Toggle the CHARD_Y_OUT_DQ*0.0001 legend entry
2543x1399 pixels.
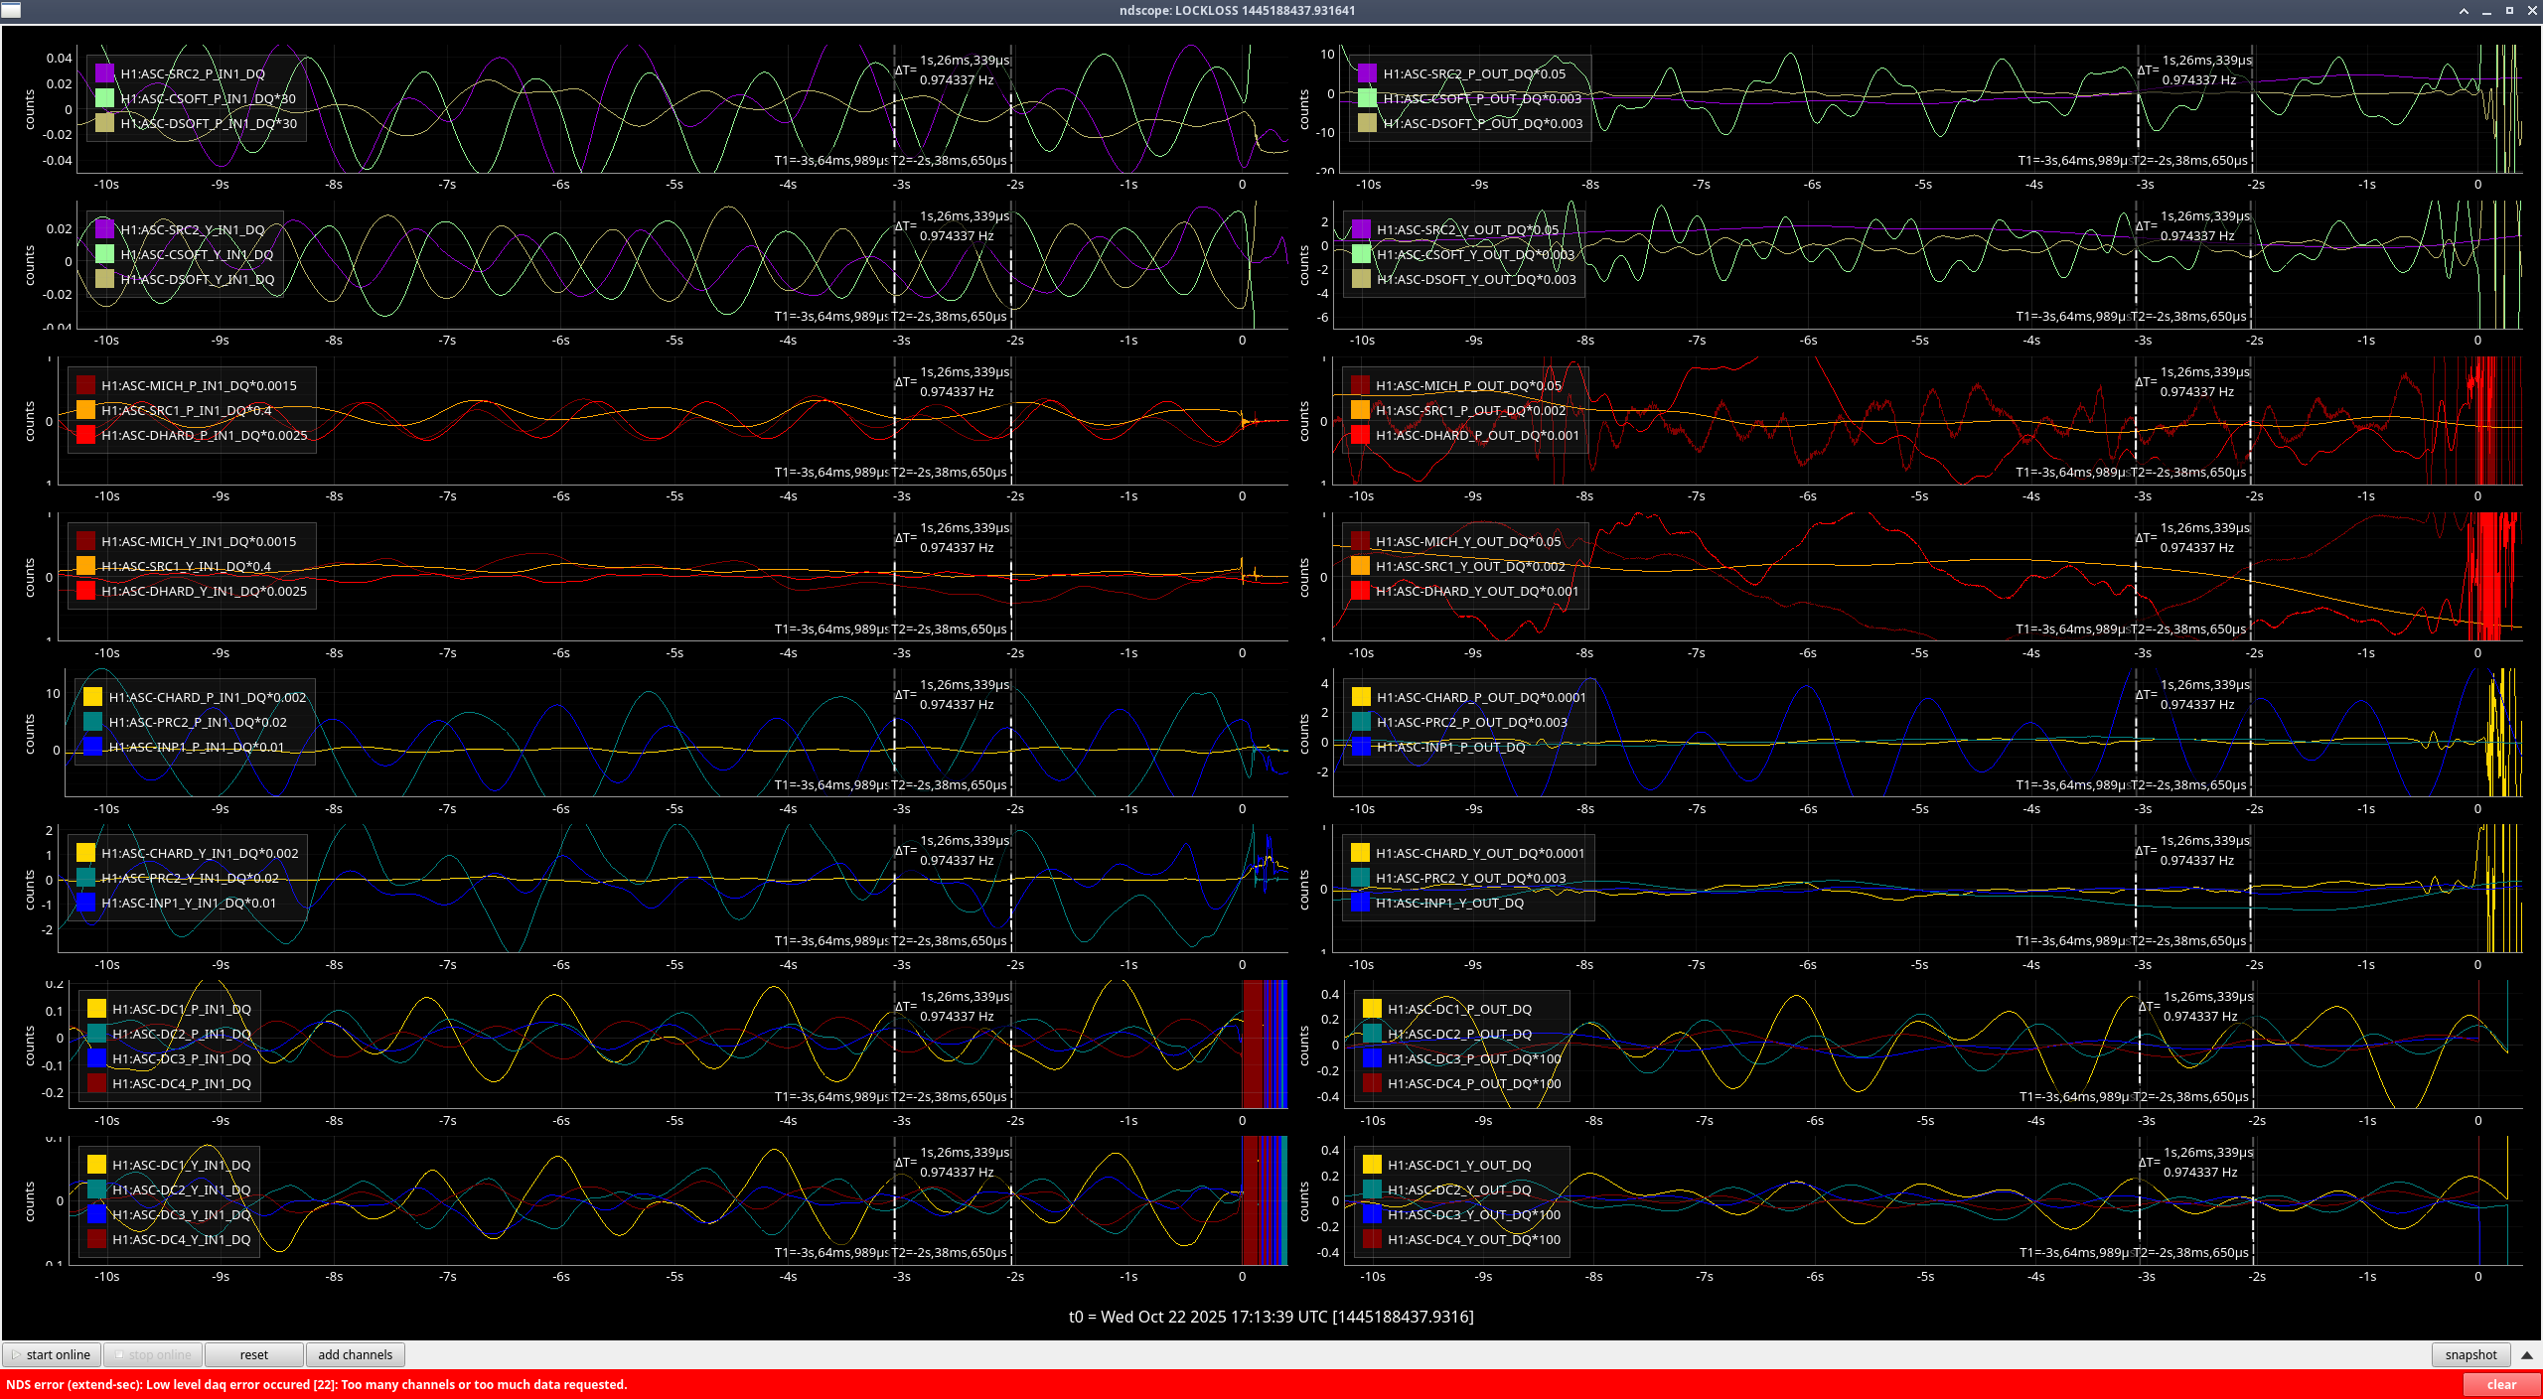[x=1360, y=853]
